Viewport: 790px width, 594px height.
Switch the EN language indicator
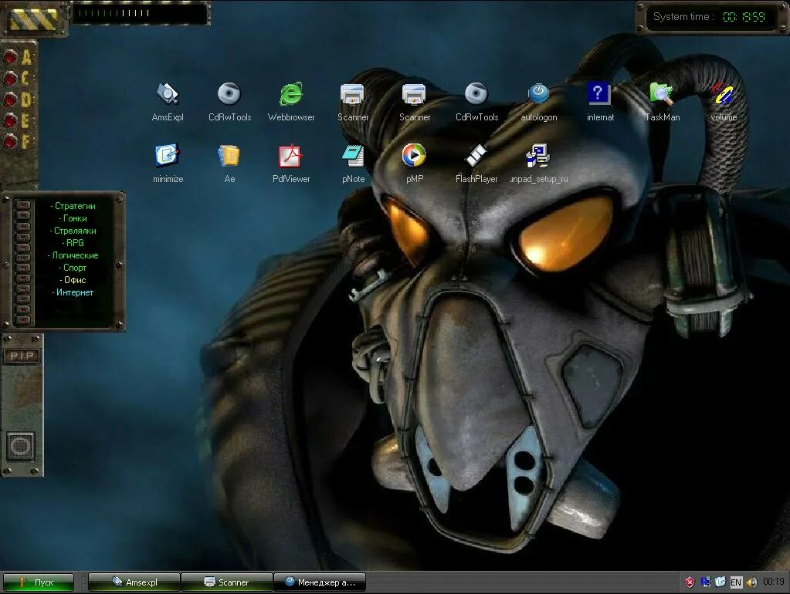(x=736, y=582)
